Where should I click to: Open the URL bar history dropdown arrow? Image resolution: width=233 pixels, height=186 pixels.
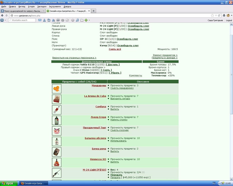point(216,15)
